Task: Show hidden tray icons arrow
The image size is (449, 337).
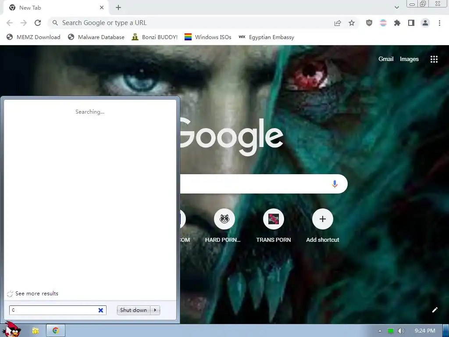Action: pyautogui.click(x=380, y=331)
